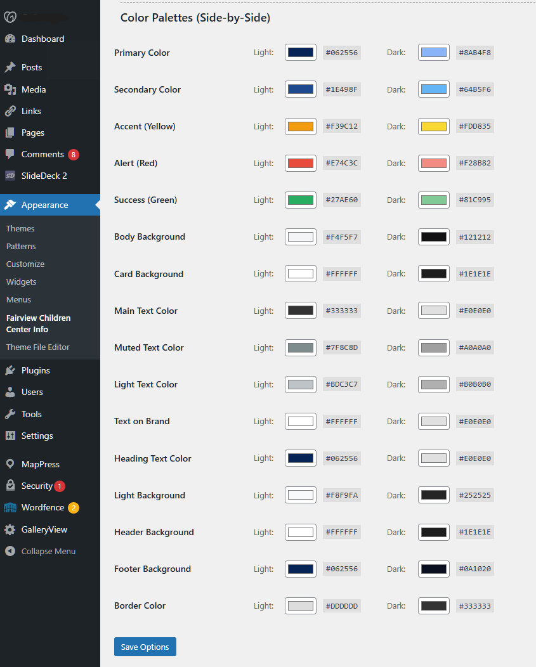Click the Dashboard gauge icon
Image resolution: width=536 pixels, height=667 pixels.
click(11, 39)
